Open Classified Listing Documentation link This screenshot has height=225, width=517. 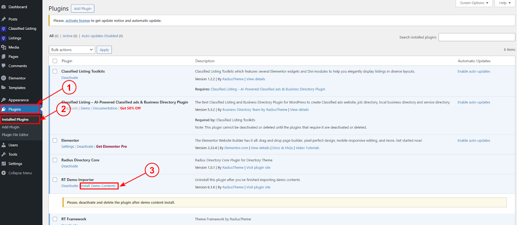click(x=105, y=108)
